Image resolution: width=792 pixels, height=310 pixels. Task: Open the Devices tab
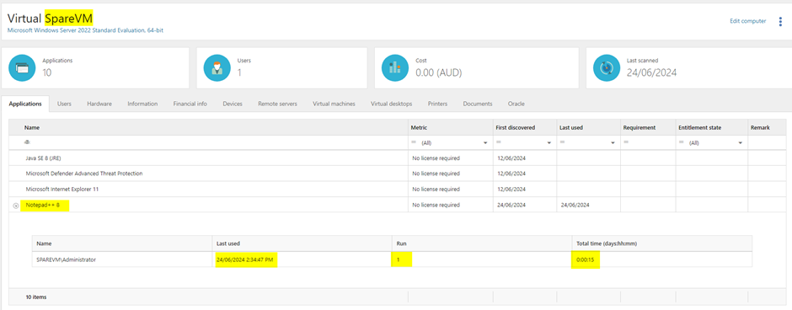coord(233,104)
